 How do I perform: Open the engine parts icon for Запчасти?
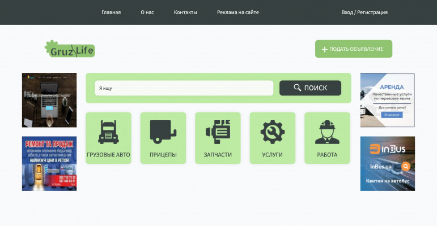[218, 132]
